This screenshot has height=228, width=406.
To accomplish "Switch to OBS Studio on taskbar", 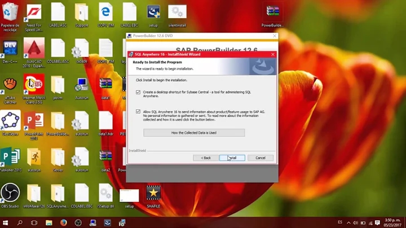I will (x=78, y=222).
